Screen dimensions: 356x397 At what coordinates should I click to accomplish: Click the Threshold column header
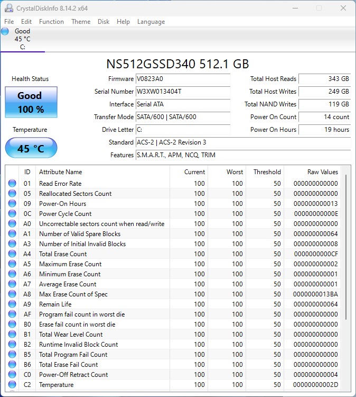click(265, 172)
